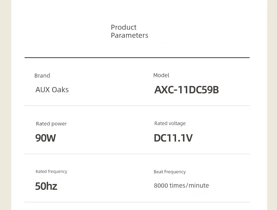Click the word Product in the title
Viewport: 277px width, 210px height.
pyautogui.click(x=124, y=28)
